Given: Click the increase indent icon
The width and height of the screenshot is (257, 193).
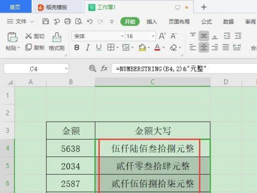Looking at the screenshot, I should pos(238,36).
